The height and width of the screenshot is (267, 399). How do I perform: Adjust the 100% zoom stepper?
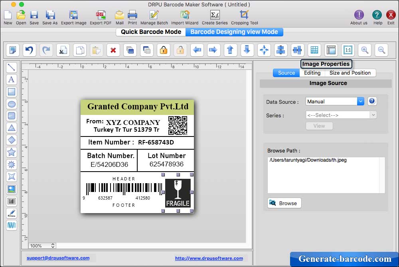point(53,245)
